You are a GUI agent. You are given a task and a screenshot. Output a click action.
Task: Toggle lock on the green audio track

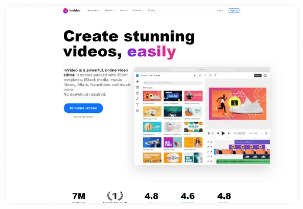click(x=208, y=161)
